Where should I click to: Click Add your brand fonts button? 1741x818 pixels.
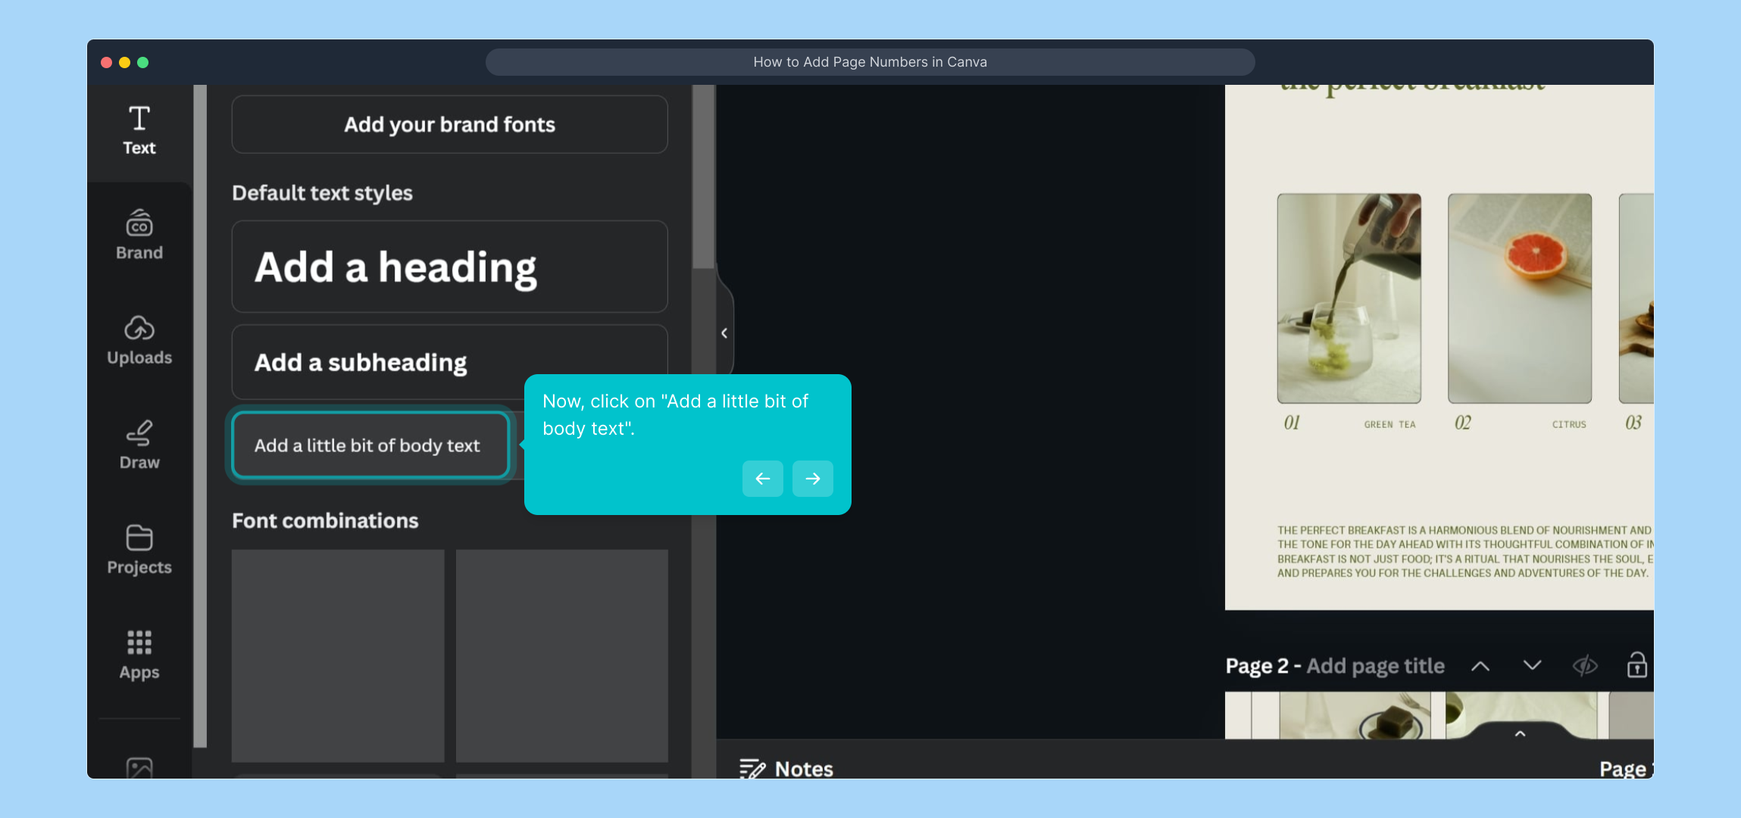tap(449, 124)
